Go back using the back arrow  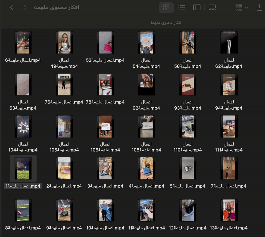tap(12, 7)
